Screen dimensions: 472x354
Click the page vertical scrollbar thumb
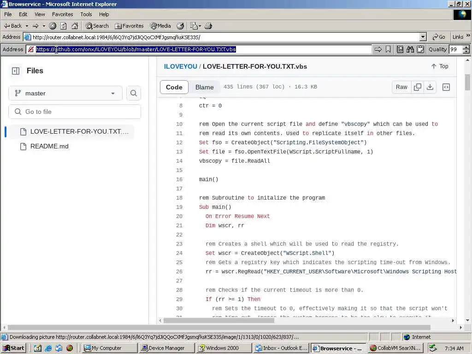tap(467, 82)
